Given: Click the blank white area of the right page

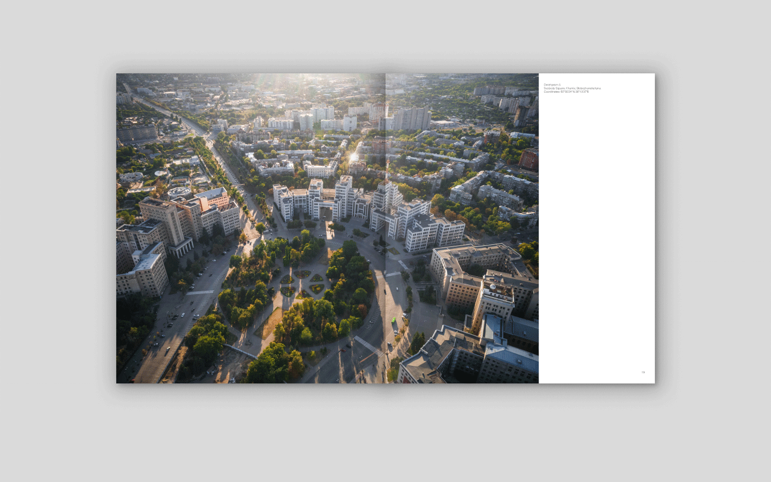Looking at the screenshot, I should click(596, 230).
